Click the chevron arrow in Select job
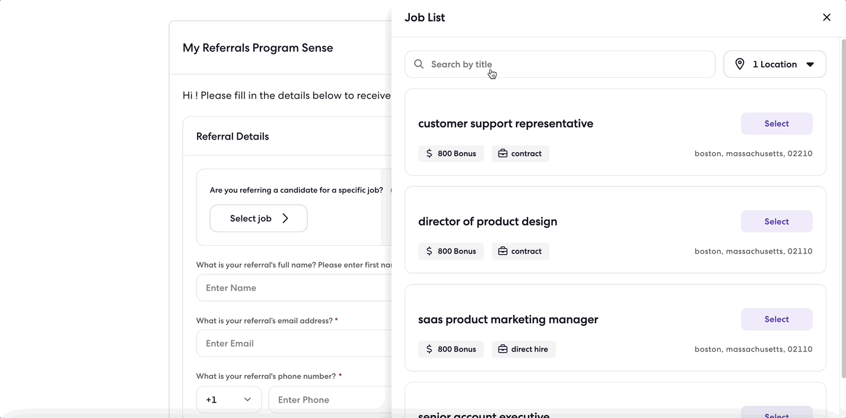The image size is (846, 418). (x=285, y=218)
